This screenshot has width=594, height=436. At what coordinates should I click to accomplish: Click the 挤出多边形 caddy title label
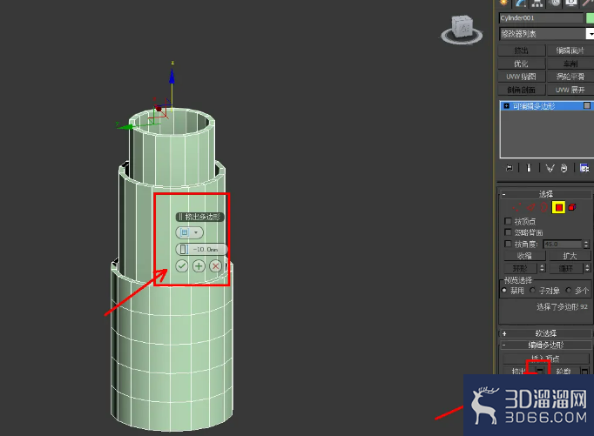click(x=200, y=217)
